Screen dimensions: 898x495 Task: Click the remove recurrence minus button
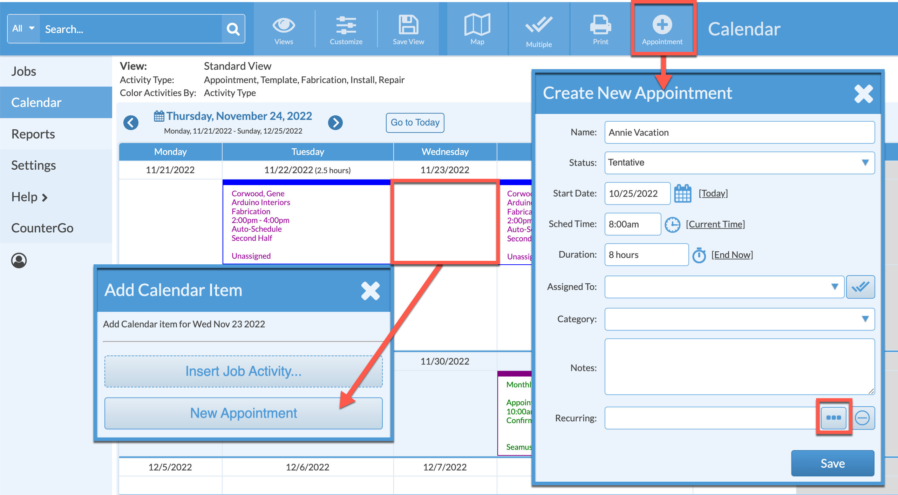point(862,418)
